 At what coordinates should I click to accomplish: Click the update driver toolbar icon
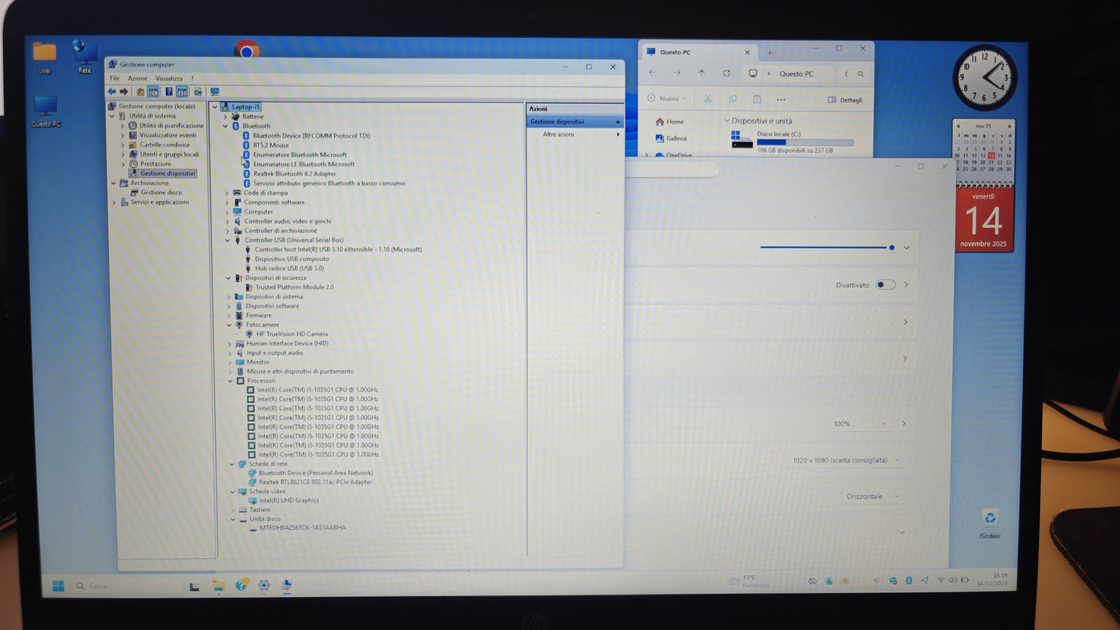point(198,92)
